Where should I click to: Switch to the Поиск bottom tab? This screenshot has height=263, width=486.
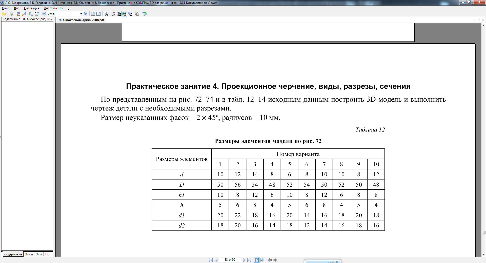[48, 254]
